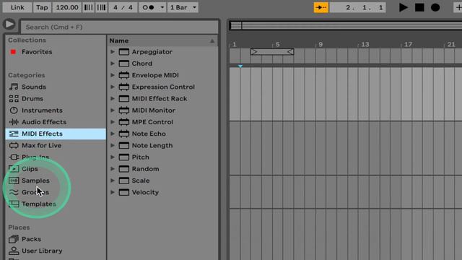This screenshot has width=462, height=260.
Task: Open the 1 Bar quantization menu
Action: pyautogui.click(x=183, y=7)
